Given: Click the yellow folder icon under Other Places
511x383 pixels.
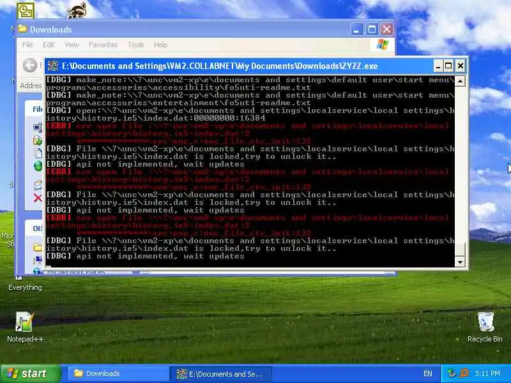Looking at the screenshot, I should 38,248.
